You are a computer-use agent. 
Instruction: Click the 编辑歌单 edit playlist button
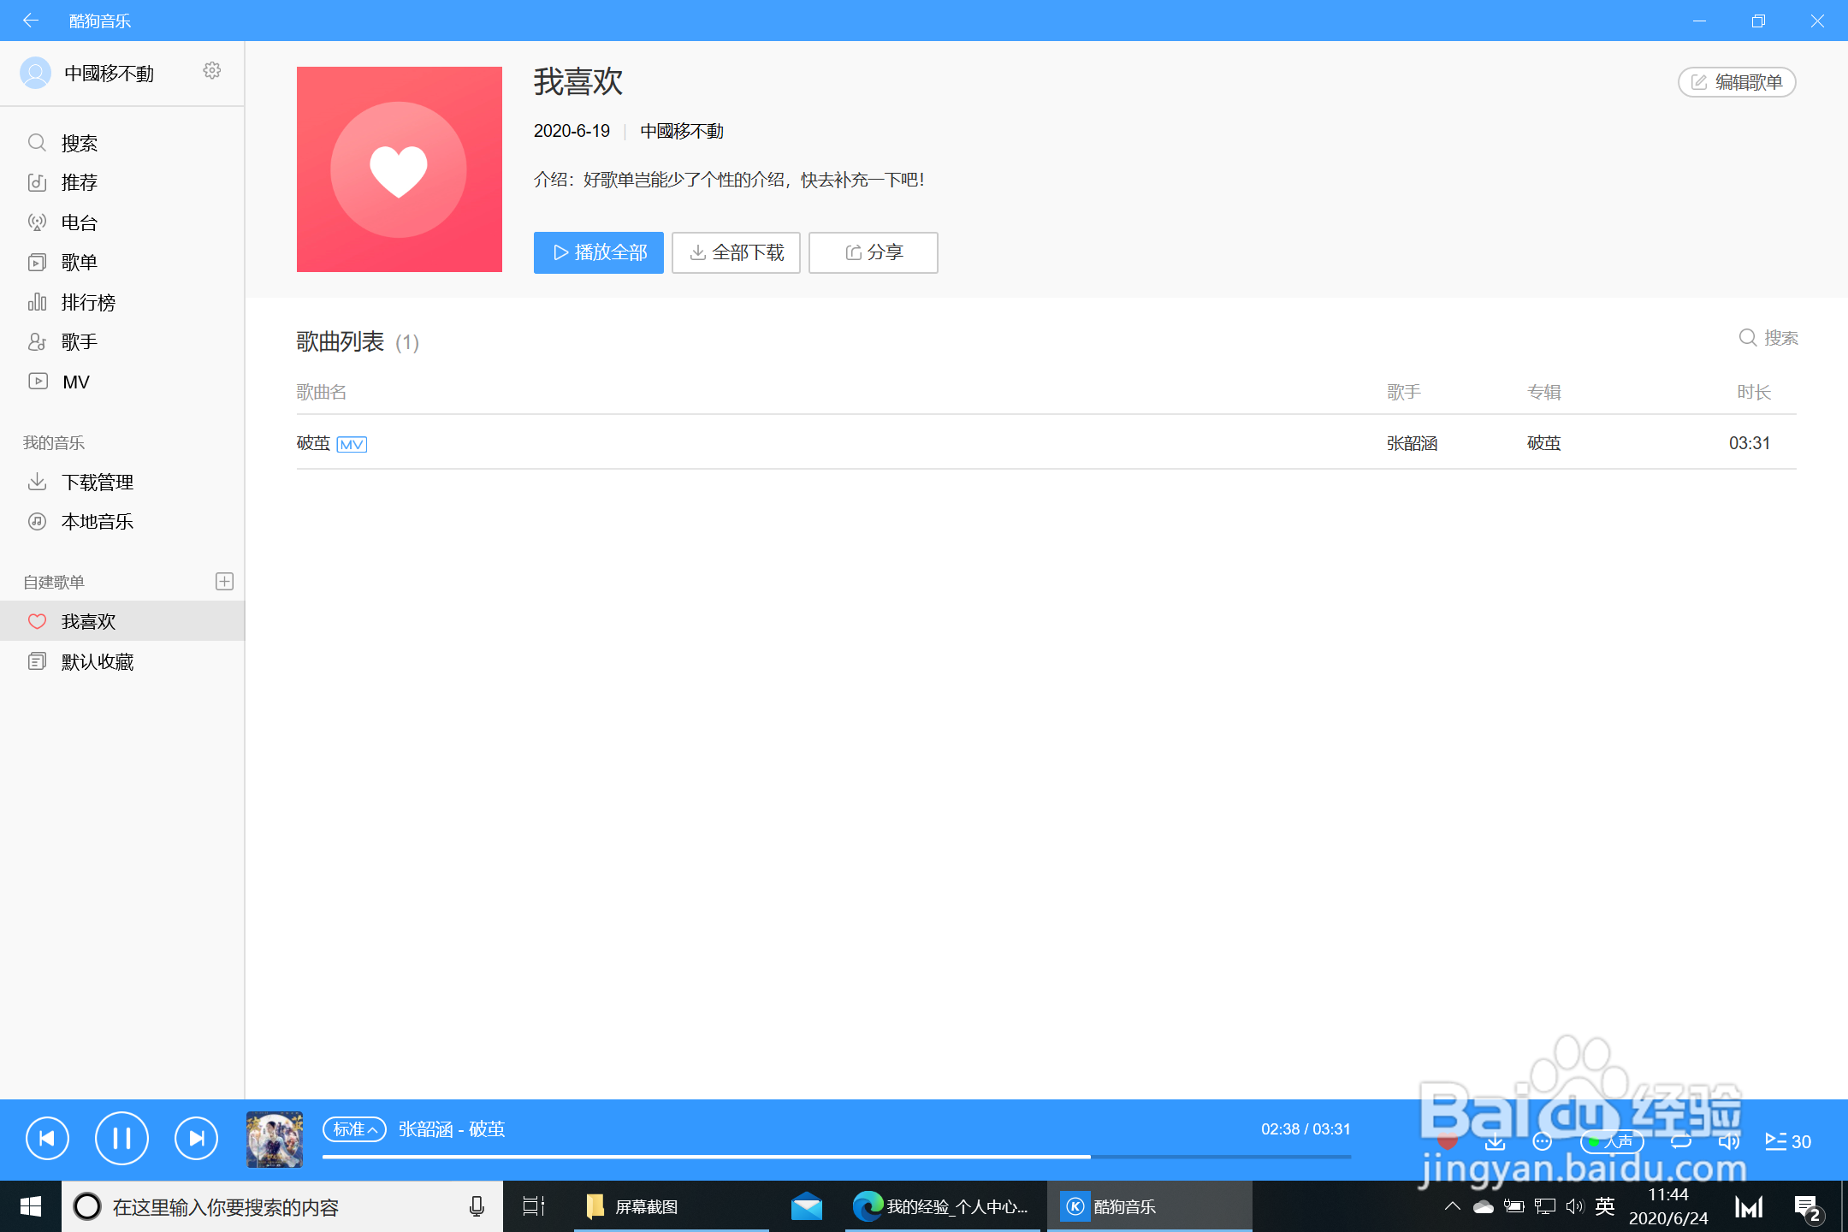click(x=1736, y=81)
